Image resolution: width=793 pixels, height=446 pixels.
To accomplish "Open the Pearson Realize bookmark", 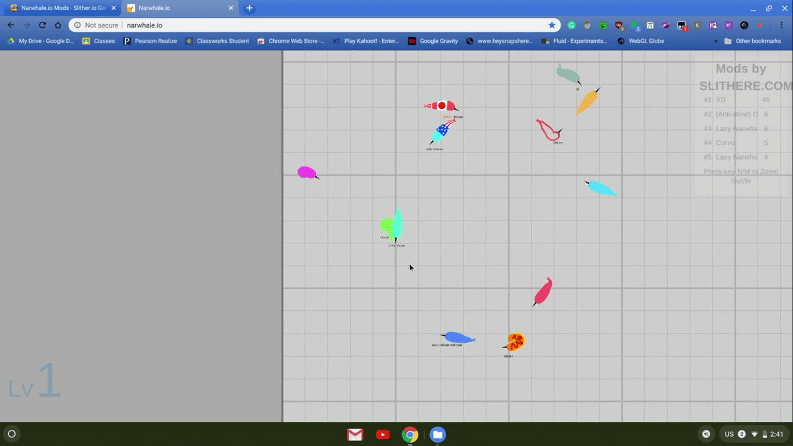I will coord(150,41).
